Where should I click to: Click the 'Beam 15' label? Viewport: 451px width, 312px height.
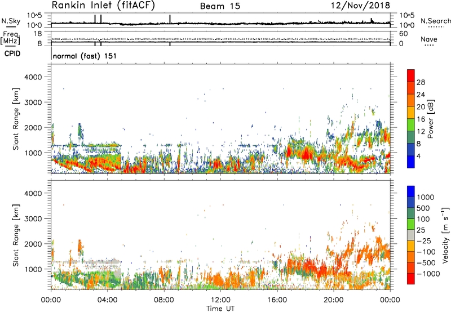pyautogui.click(x=220, y=6)
